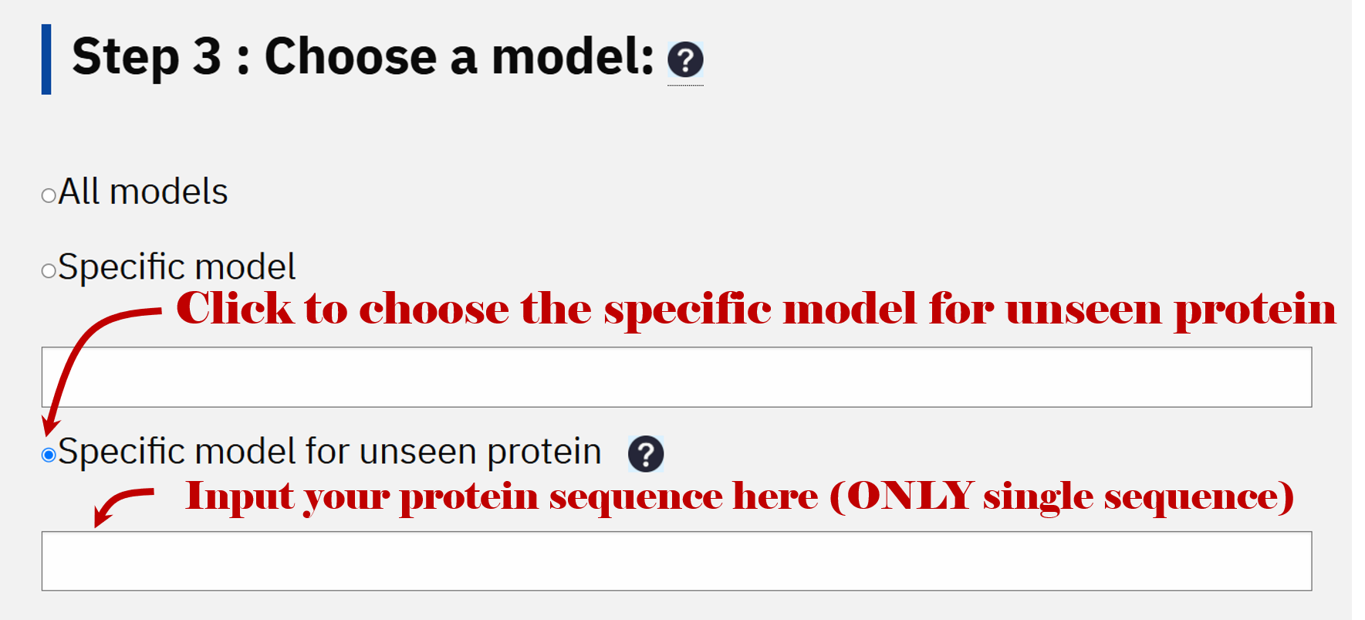
Task: Click the "(ONLY single sequence)" red text
Action: 1062,497
